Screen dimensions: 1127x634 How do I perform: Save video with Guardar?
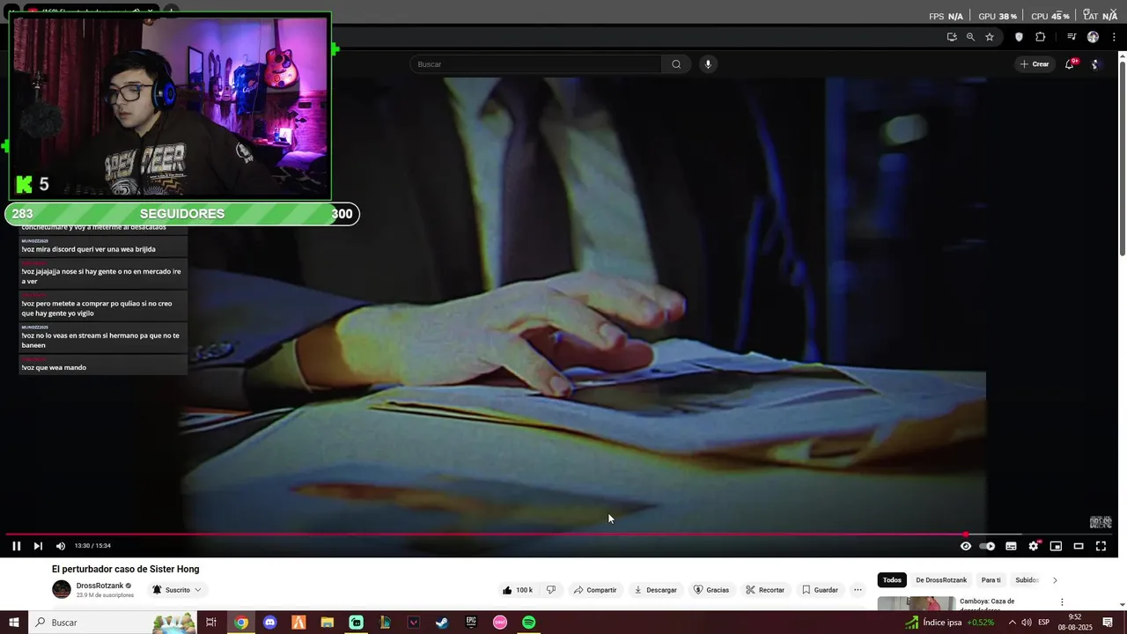[x=819, y=590]
